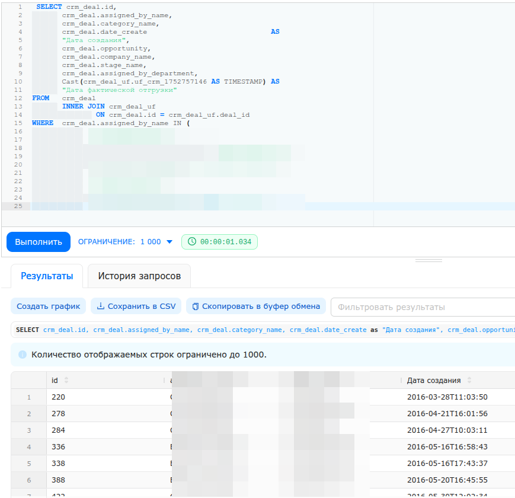Click row number 4 in results table
The image size is (515, 498).
pyautogui.click(x=29, y=447)
